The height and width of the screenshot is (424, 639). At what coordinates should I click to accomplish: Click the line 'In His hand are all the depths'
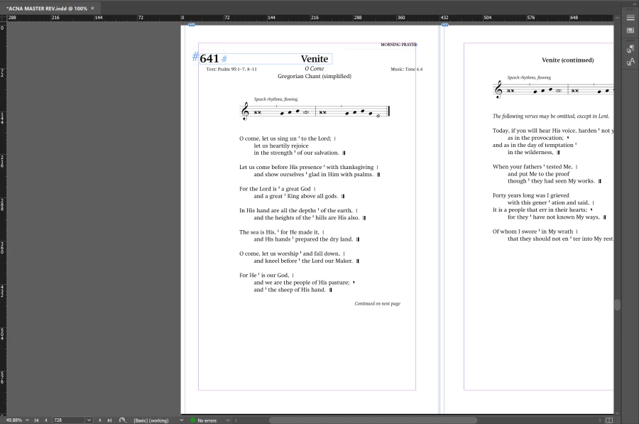click(x=298, y=210)
